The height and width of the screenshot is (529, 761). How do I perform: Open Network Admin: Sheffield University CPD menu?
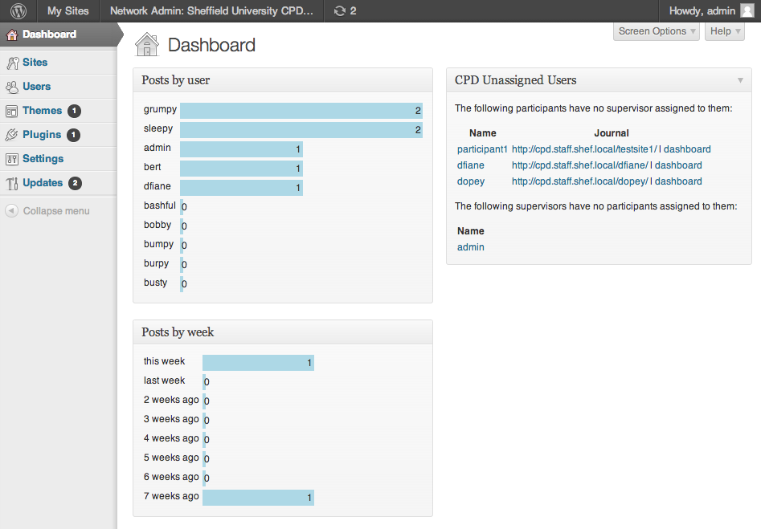[x=211, y=10]
